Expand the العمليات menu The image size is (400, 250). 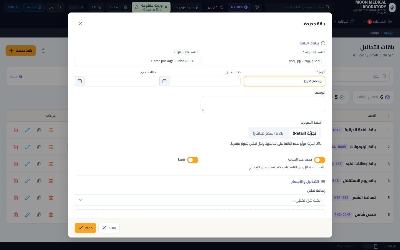(377, 21)
